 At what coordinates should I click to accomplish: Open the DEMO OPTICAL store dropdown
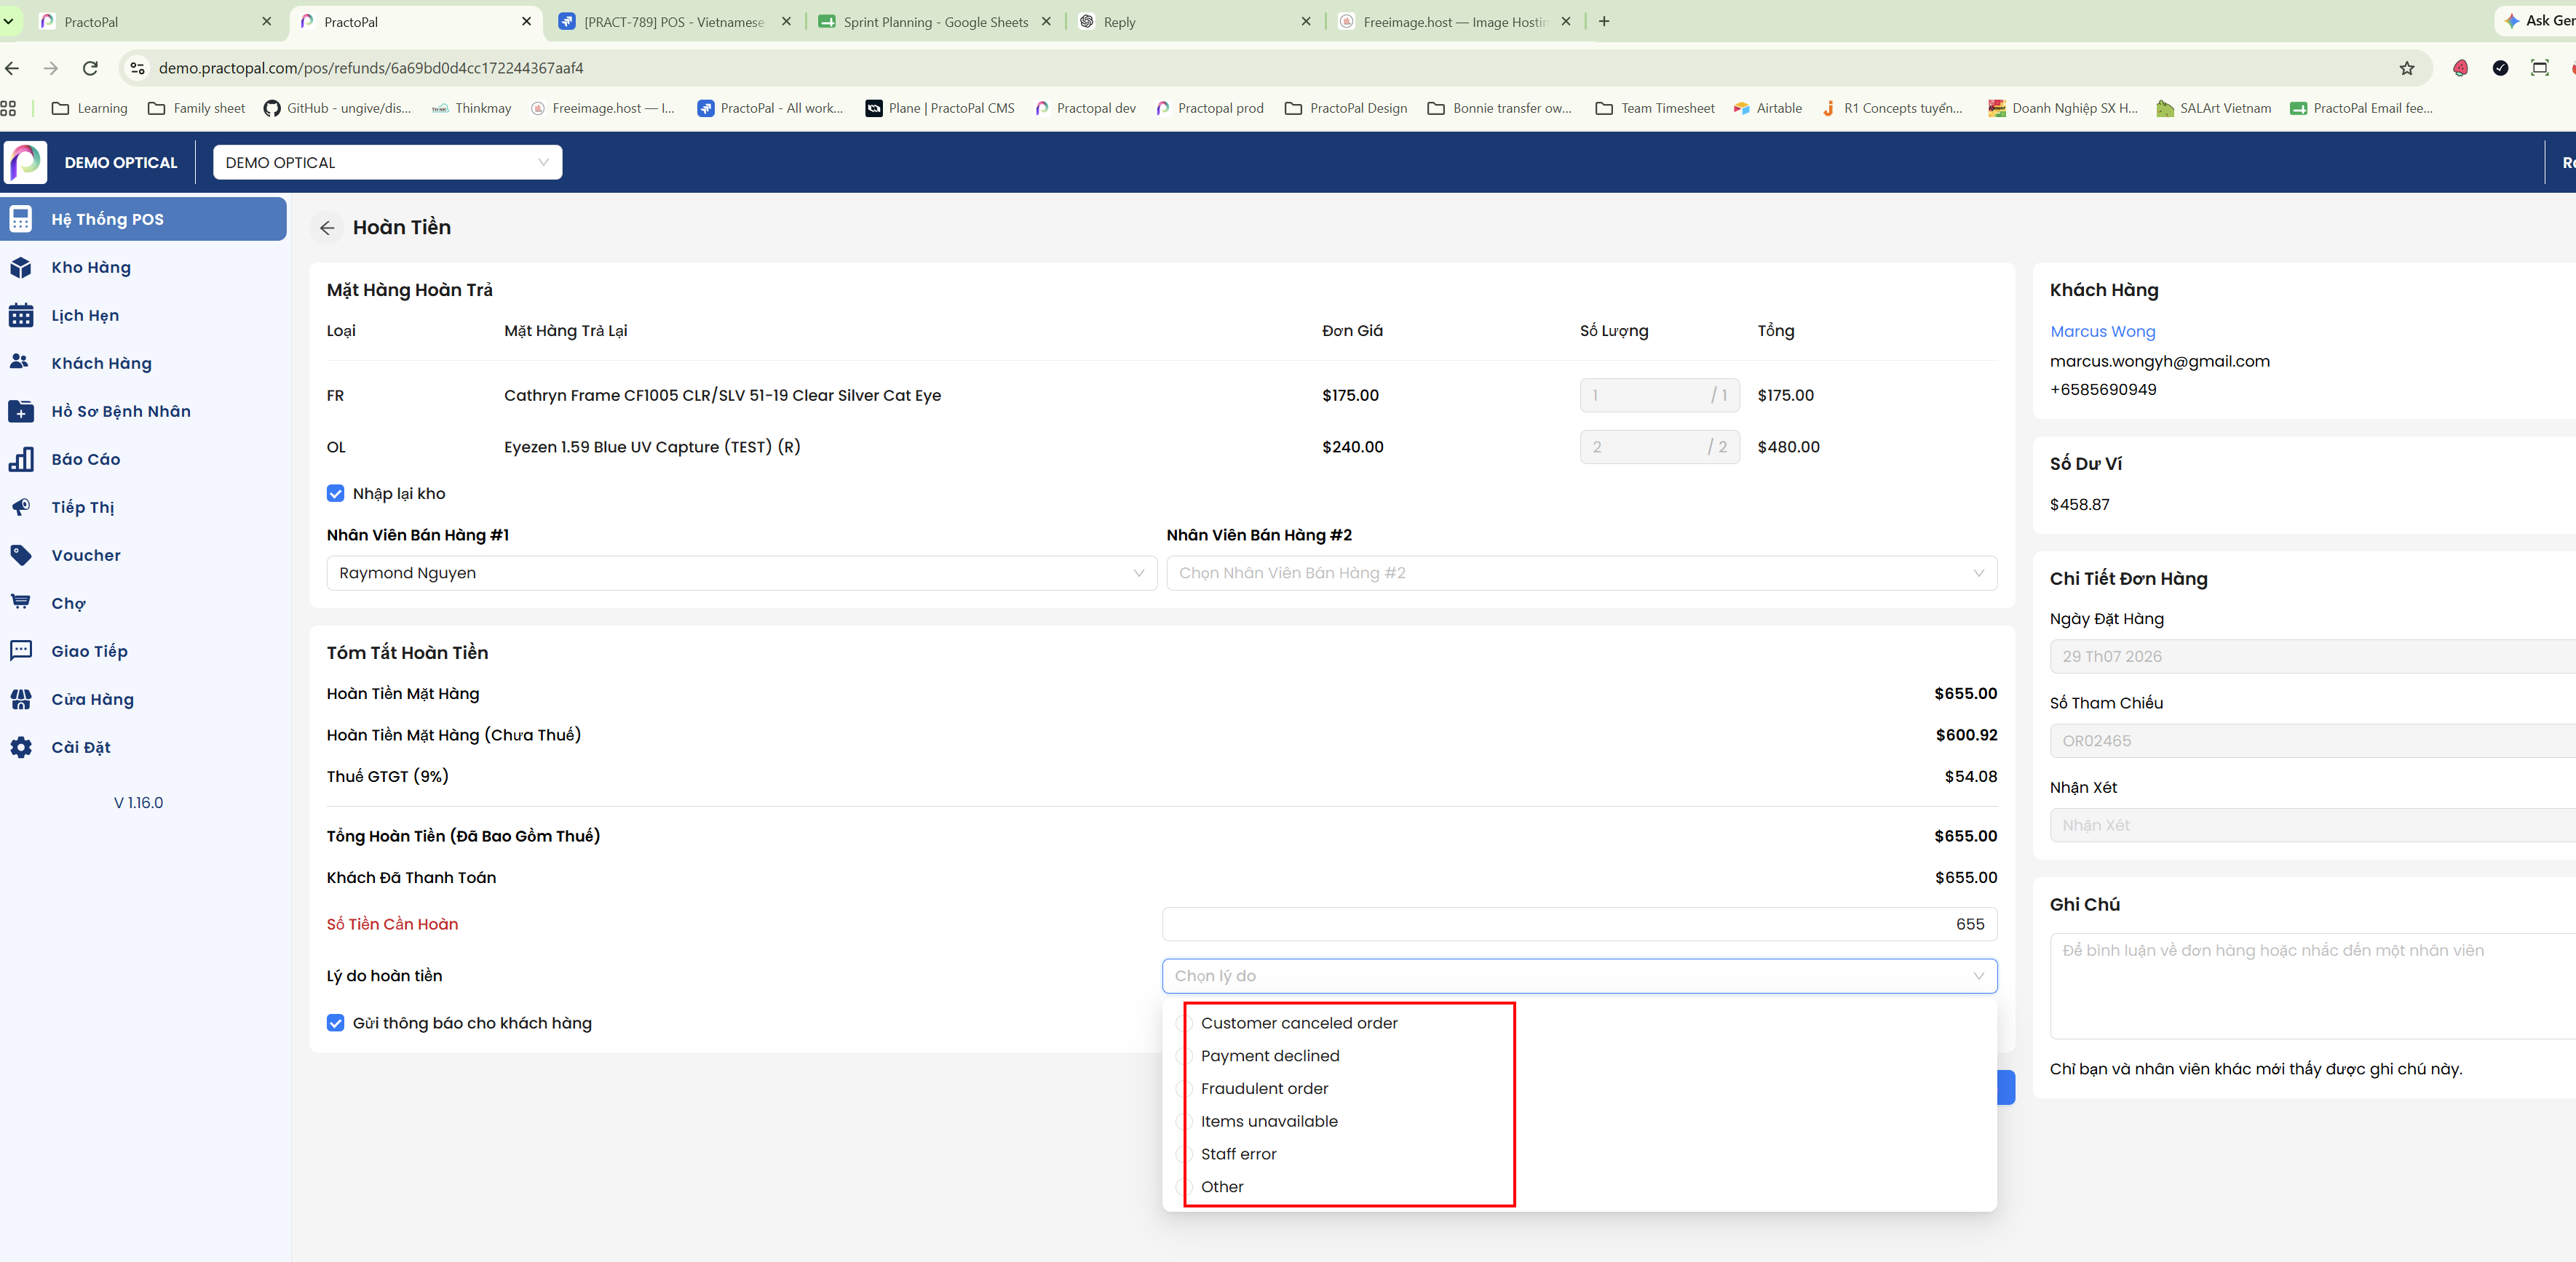point(387,163)
